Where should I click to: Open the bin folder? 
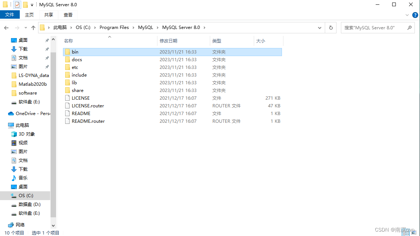pyautogui.click(x=75, y=52)
